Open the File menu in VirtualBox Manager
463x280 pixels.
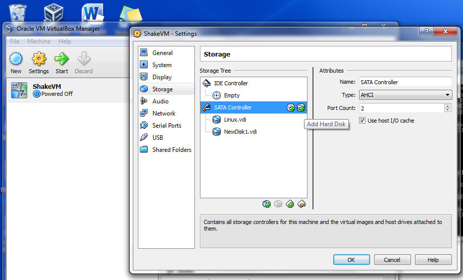point(15,41)
